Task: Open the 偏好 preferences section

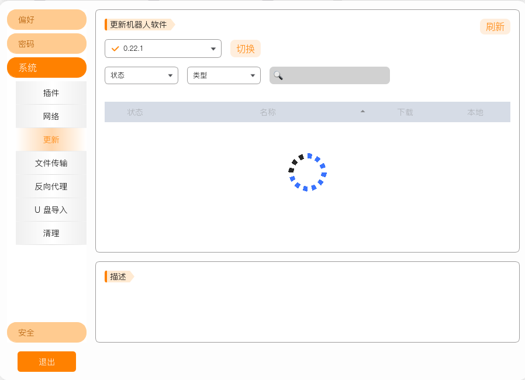Action: 47,20
